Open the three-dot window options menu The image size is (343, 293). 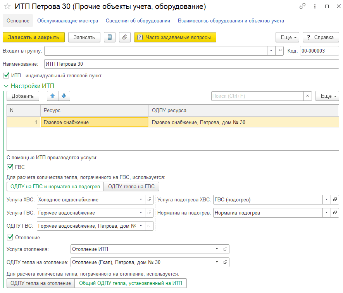tap(315, 6)
